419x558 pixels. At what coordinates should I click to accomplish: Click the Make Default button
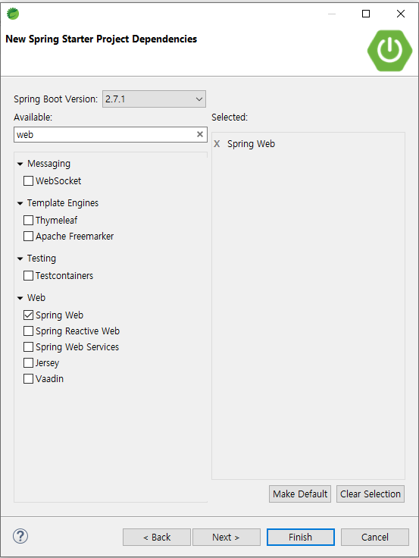300,494
